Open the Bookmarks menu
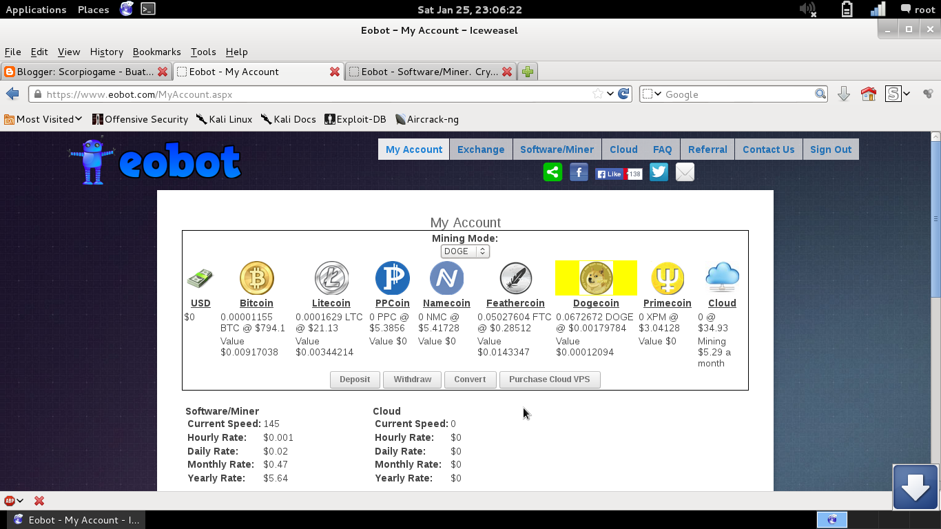Image resolution: width=941 pixels, height=529 pixels. (x=156, y=52)
